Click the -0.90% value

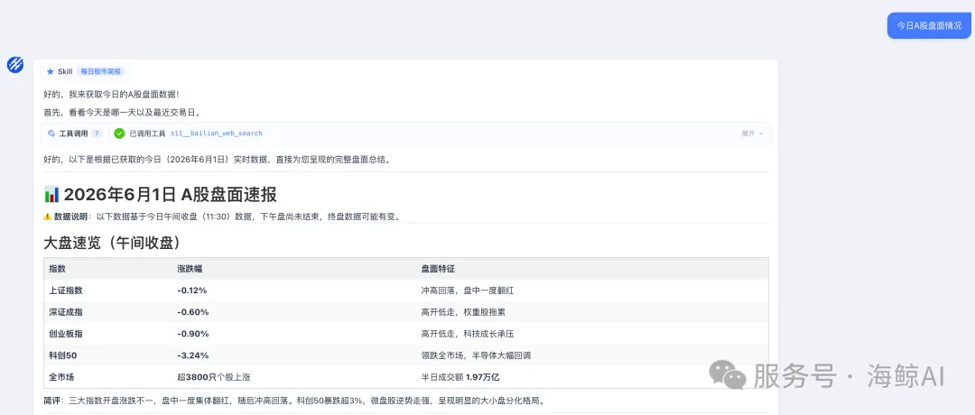[x=193, y=334]
